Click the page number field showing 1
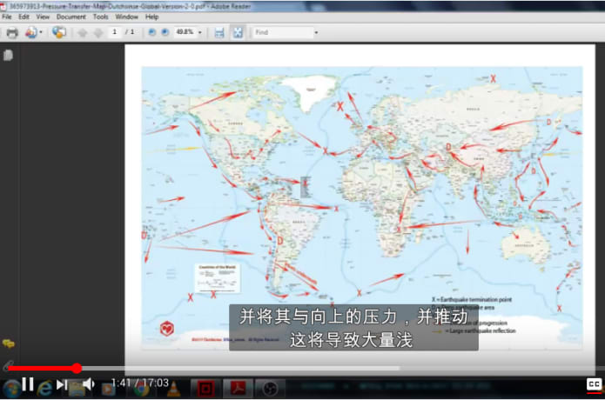 115,32
